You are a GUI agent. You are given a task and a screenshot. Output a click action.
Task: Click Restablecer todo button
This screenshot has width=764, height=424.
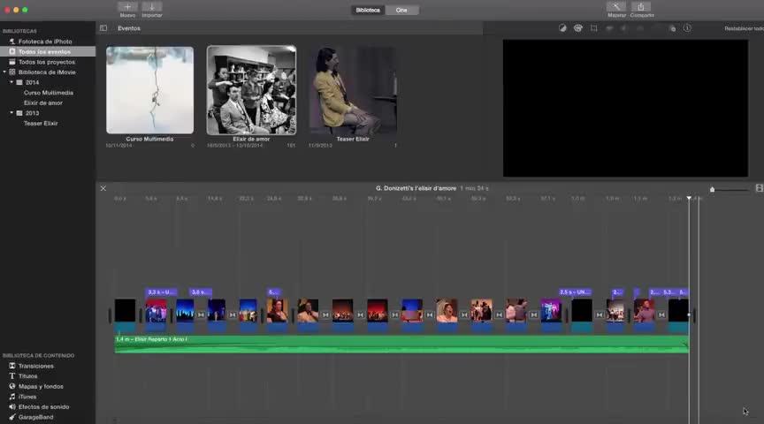(x=744, y=28)
